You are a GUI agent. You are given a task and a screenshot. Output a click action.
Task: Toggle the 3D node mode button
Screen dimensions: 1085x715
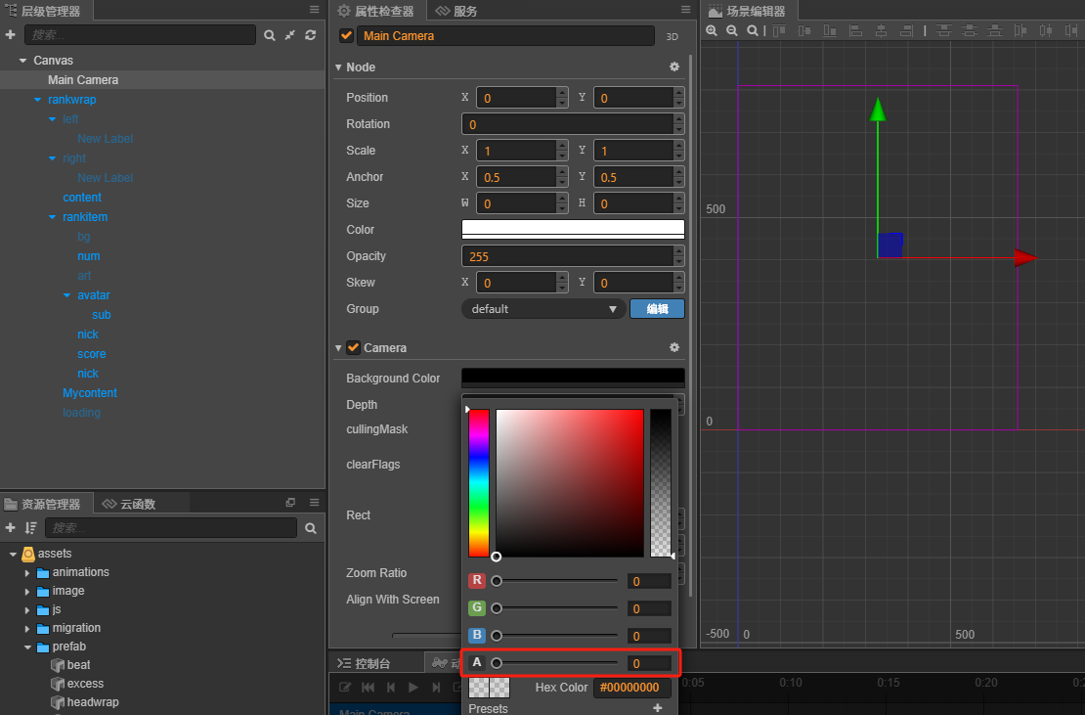pyautogui.click(x=673, y=36)
